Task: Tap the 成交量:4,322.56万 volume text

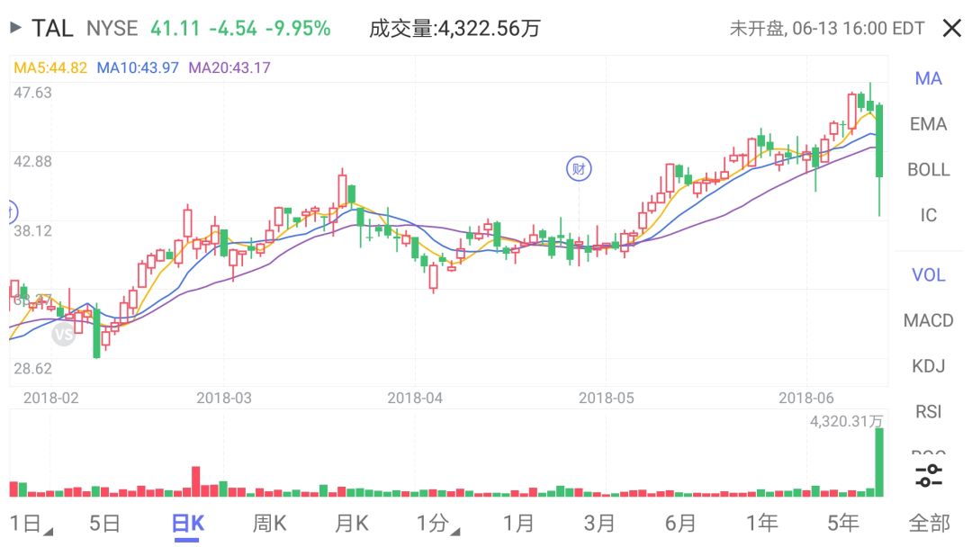Action: point(455,29)
